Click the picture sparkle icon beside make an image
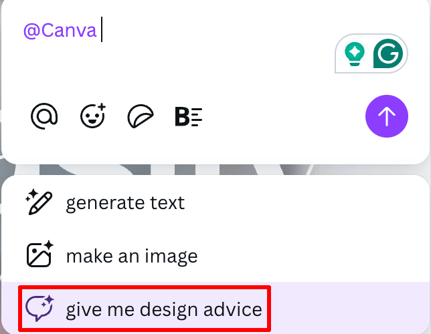The image size is (431, 334). (39, 255)
